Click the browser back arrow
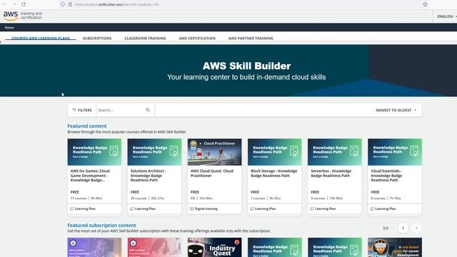The image size is (457, 257). point(5,4)
